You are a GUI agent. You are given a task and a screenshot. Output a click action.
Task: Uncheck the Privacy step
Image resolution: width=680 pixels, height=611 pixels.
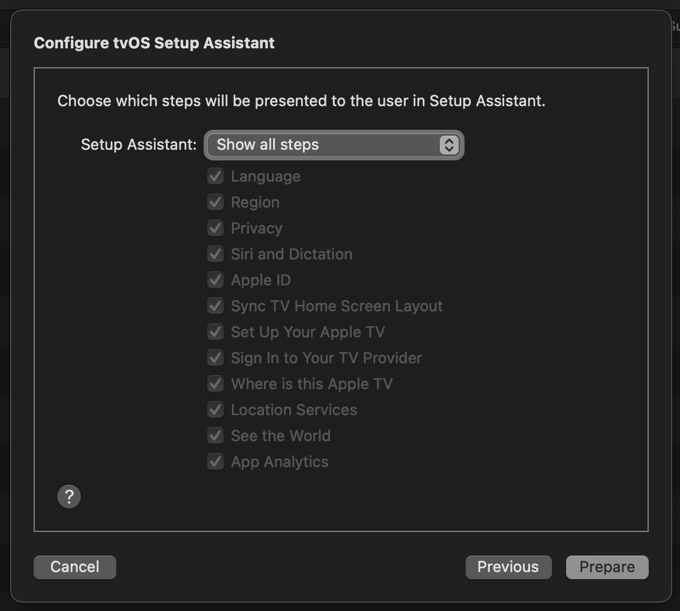coord(215,228)
